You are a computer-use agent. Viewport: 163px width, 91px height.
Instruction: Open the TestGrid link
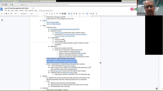coord(45,20)
